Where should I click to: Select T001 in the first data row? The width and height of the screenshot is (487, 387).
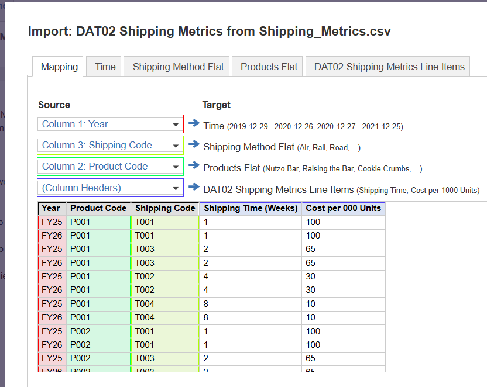point(165,222)
